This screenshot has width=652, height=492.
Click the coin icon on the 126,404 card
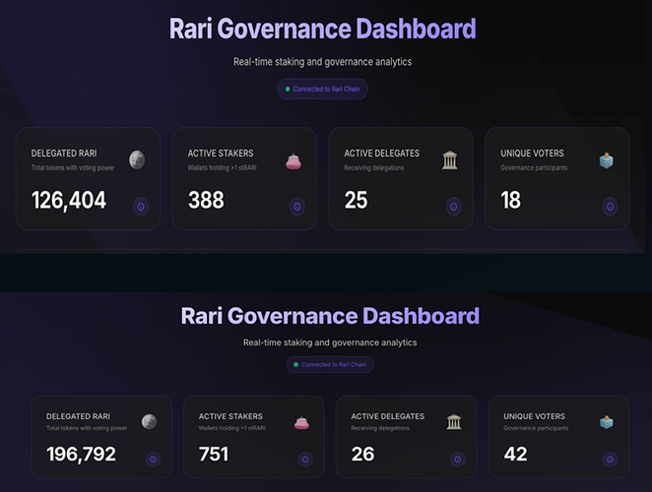[x=138, y=159]
